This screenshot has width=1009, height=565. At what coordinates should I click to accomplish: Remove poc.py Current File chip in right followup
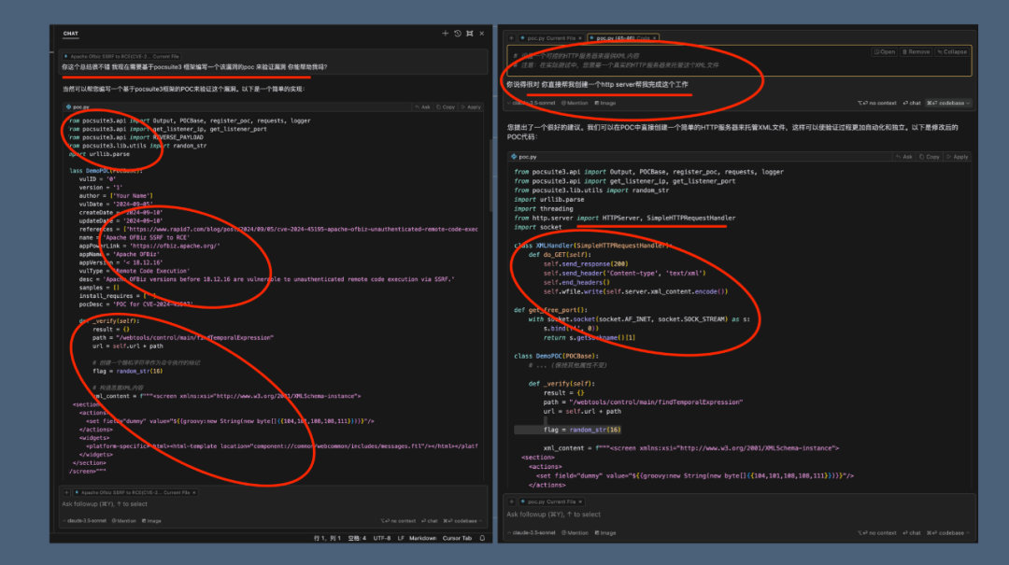(580, 501)
